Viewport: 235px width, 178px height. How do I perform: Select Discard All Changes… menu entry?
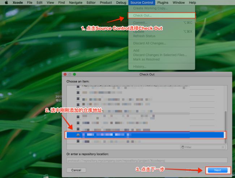(x=162, y=43)
